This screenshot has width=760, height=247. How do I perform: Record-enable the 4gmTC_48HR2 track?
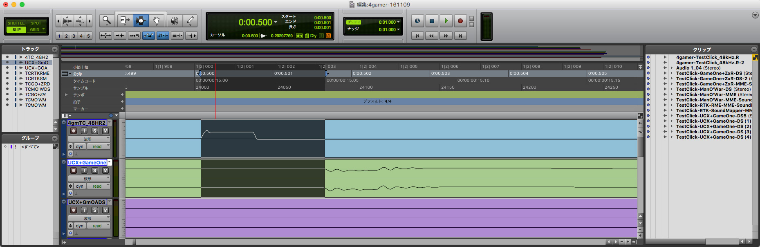74,131
